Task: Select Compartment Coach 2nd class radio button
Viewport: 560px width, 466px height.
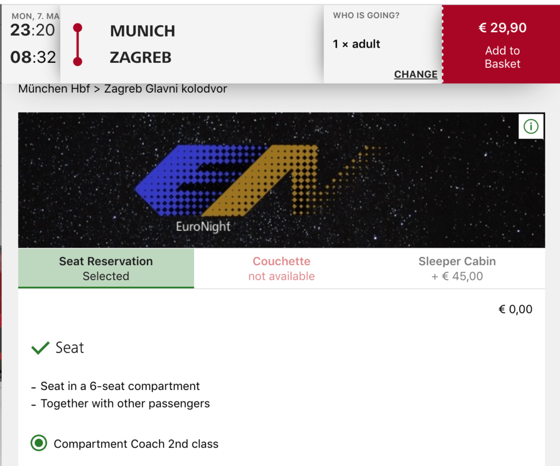Action: point(39,444)
